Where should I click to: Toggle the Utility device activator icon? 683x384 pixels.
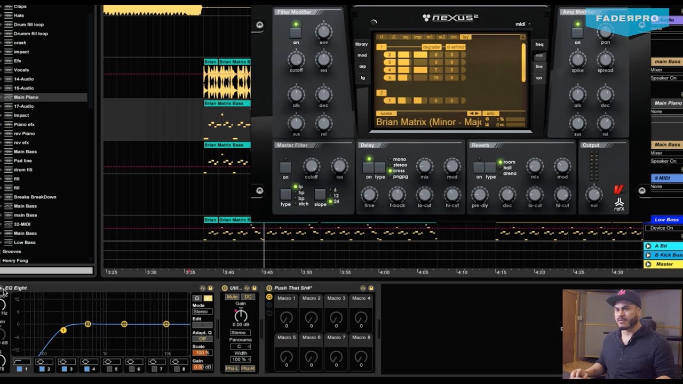[225, 288]
